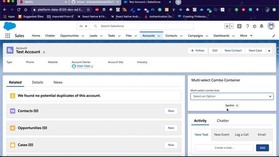Image resolution: width=279 pixels, height=157 pixels.
Task: Click New in the Contacts related list
Action: point(171,111)
